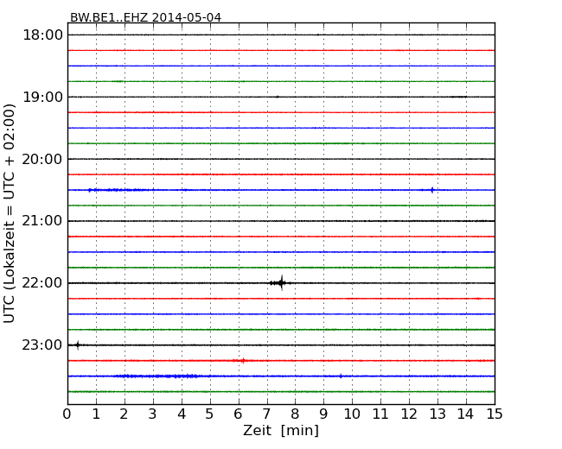Click the small blue spike near minute 9.5 on 23:30 trace
This screenshot has width=562, height=449.
(x=341, y=376)
